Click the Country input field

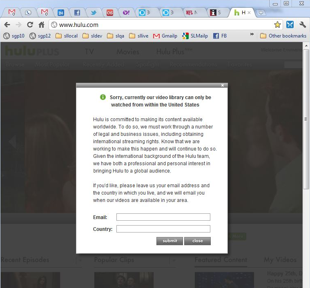pos(163,229)
